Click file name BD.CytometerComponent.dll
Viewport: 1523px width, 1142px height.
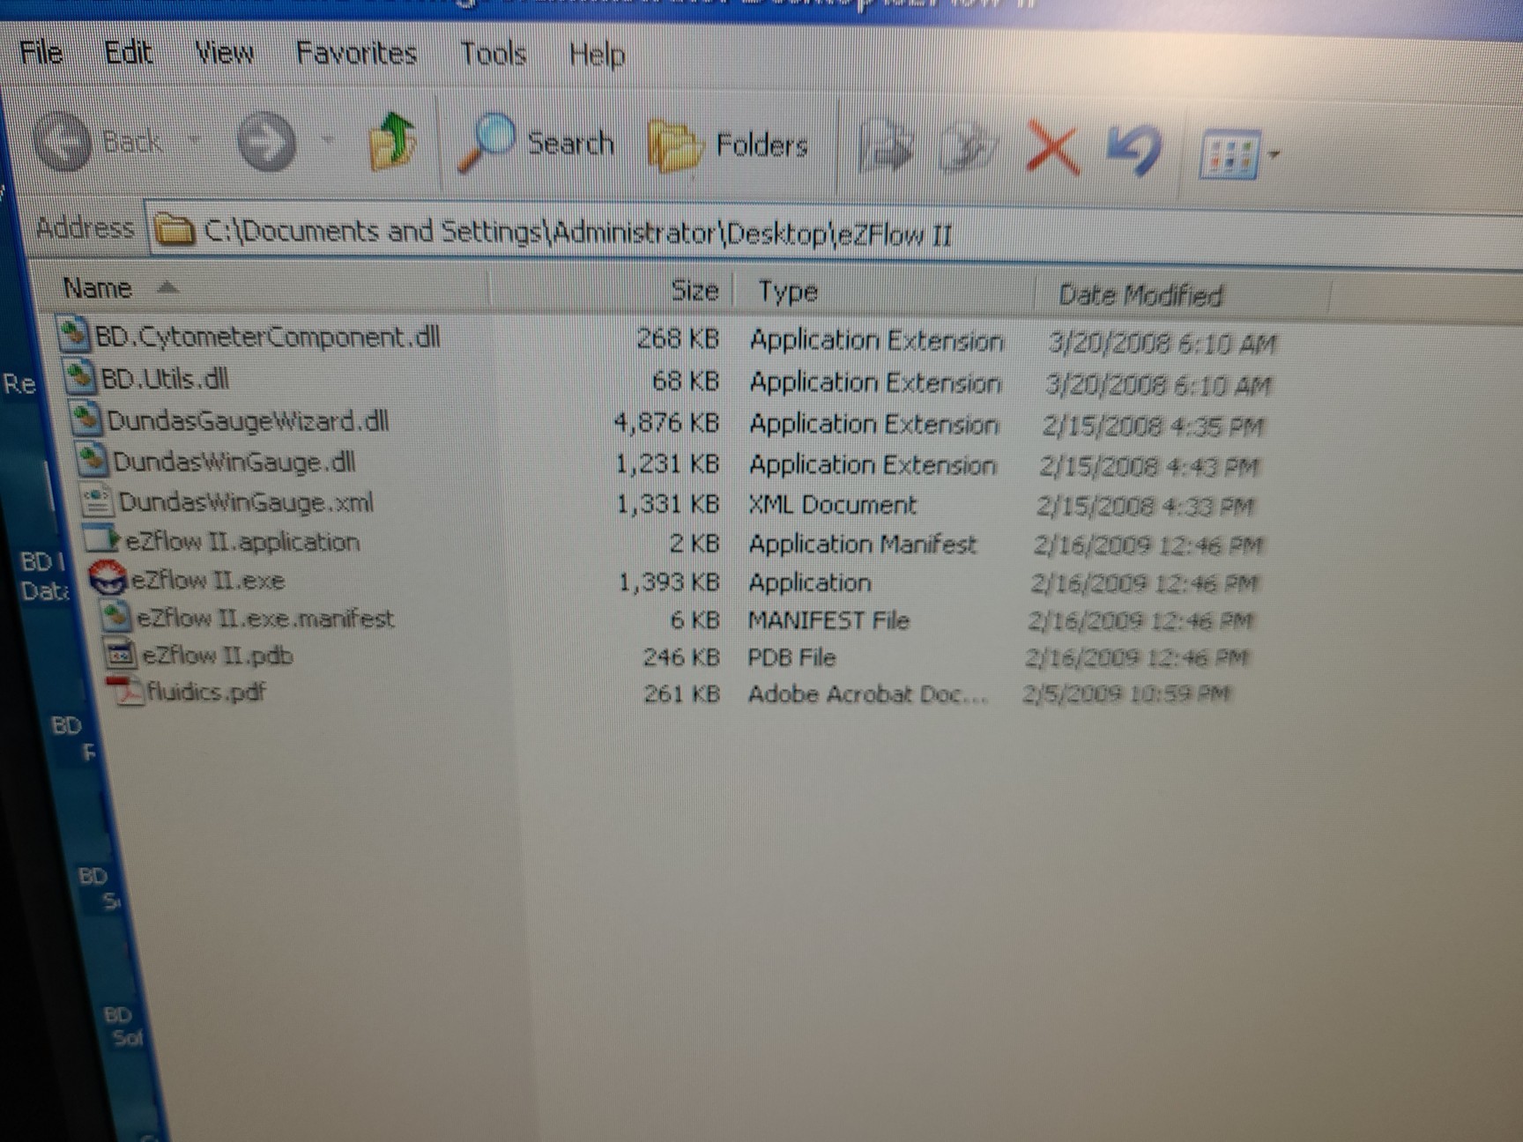coord(267,337)
